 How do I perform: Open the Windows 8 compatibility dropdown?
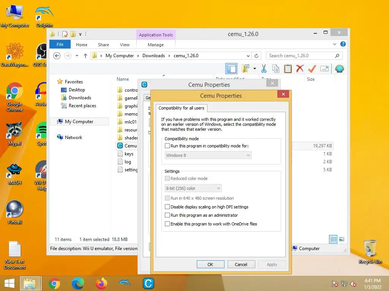(208, 155)
